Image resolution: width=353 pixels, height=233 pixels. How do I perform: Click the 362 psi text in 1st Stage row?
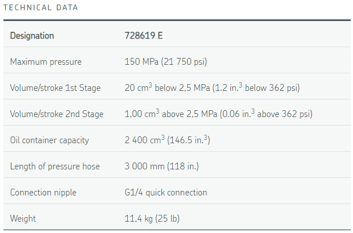pyautogui.click(x=283, y=88)
